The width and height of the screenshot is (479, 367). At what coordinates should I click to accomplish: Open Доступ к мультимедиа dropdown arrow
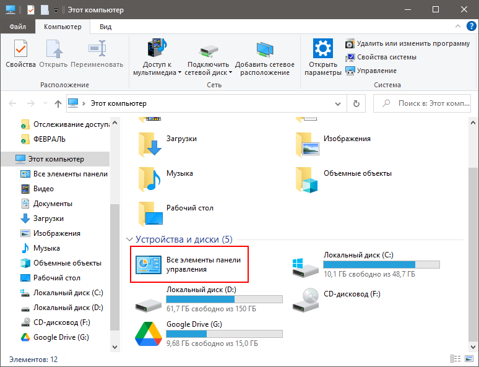coord(179,73)
